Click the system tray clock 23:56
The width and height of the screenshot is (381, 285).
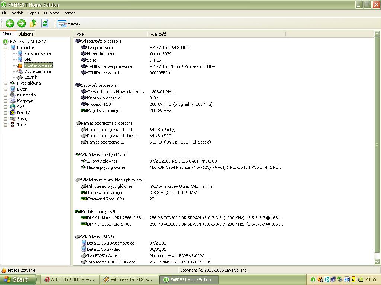370,280
